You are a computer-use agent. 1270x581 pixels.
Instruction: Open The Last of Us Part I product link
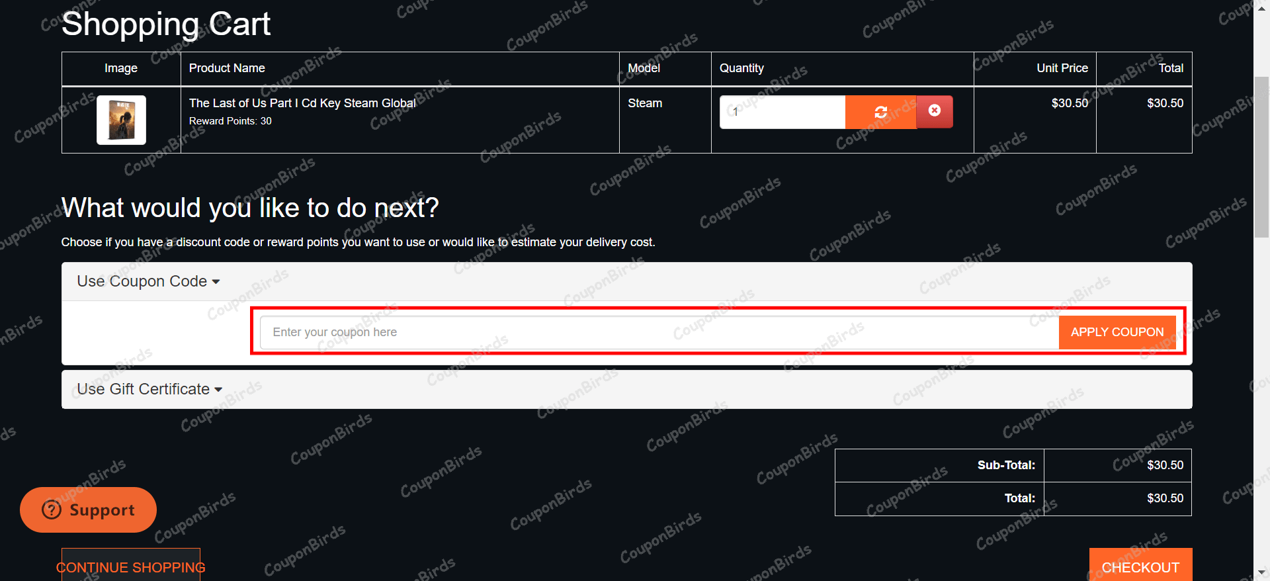302,103
